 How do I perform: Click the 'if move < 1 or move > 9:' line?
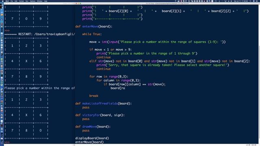click(110, 49)
